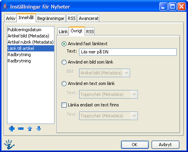The height and width of the screenshot is (152, 188).
Task: Select Publiceringsdatum in the list
Action: click(x=31, y=30)
